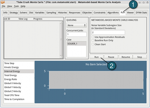Select Time to Completion in the list

19,99
